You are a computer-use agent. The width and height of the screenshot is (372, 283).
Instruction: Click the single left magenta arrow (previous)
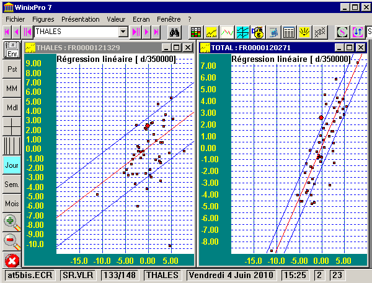(16, 32)
